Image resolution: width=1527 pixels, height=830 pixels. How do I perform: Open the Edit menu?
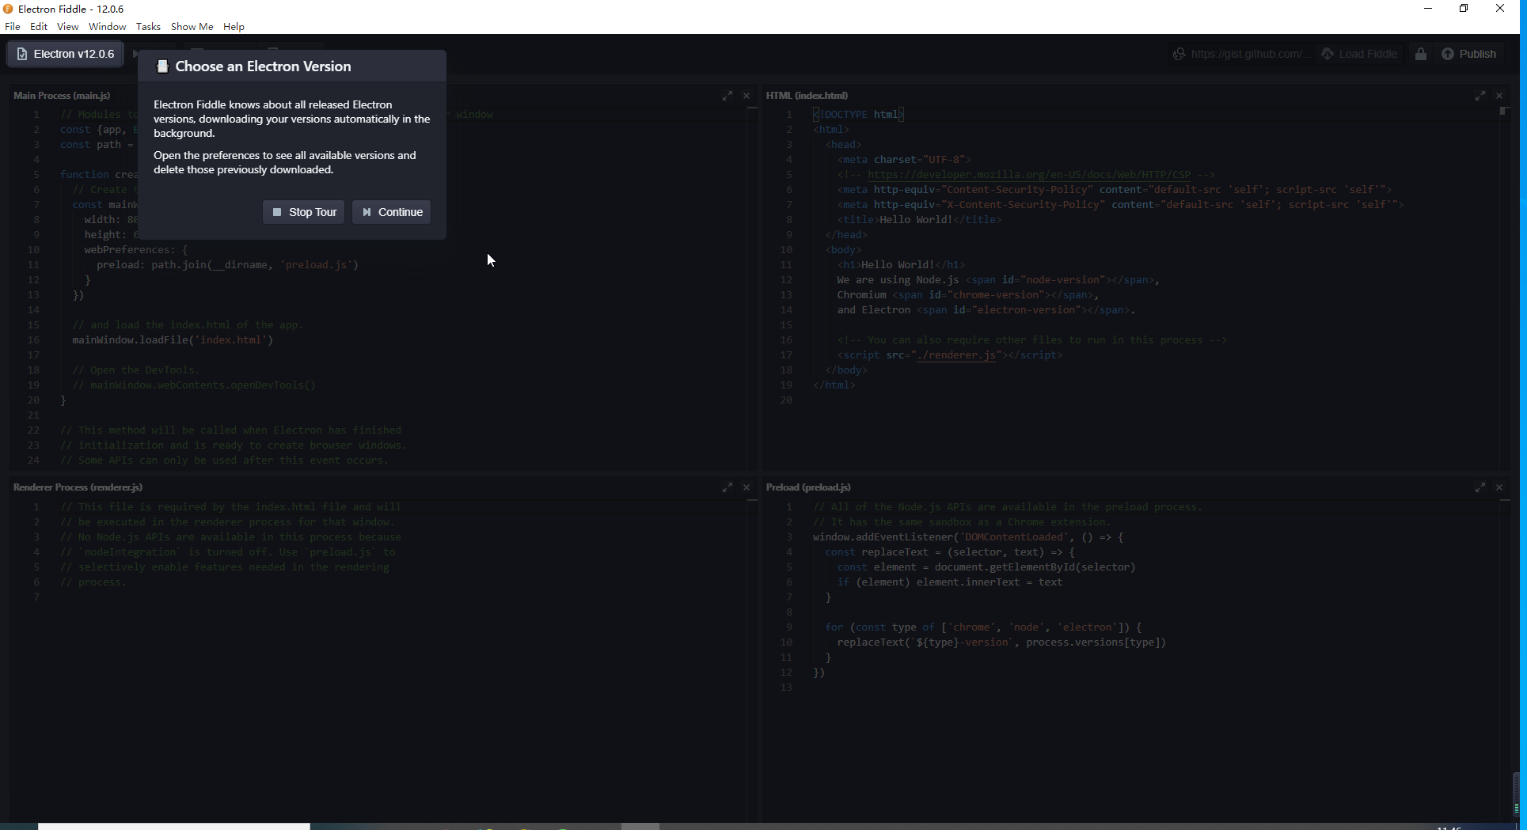[x=39, y=26]
